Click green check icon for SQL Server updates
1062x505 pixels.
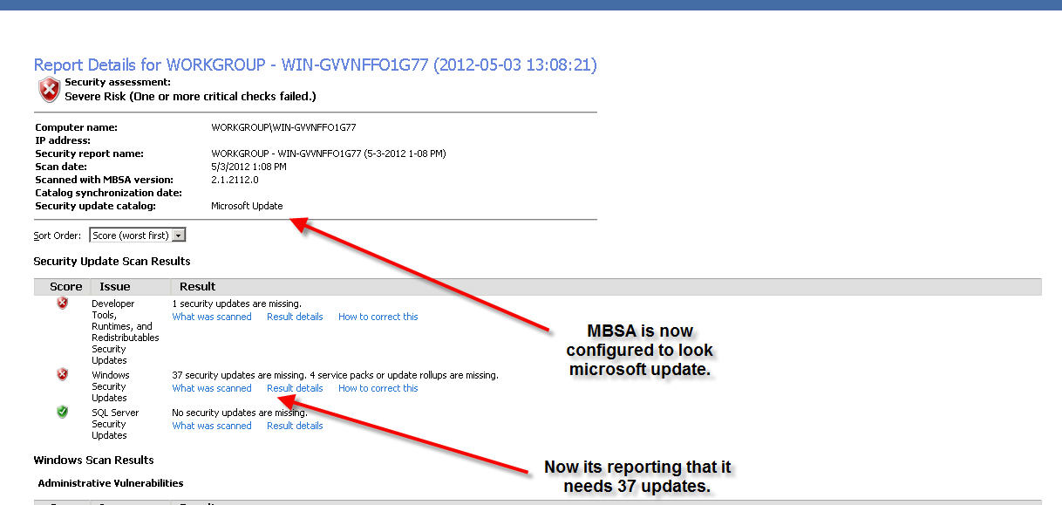pyautogui.click(x=62, y=412)
